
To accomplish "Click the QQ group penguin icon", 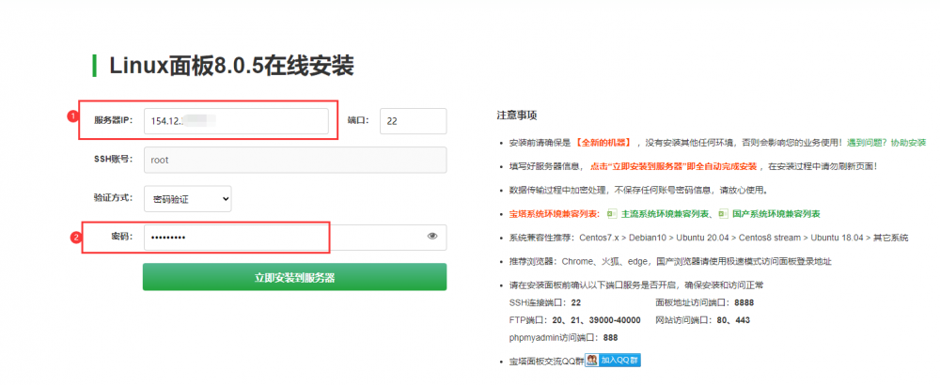I will (x=592, y=360).
